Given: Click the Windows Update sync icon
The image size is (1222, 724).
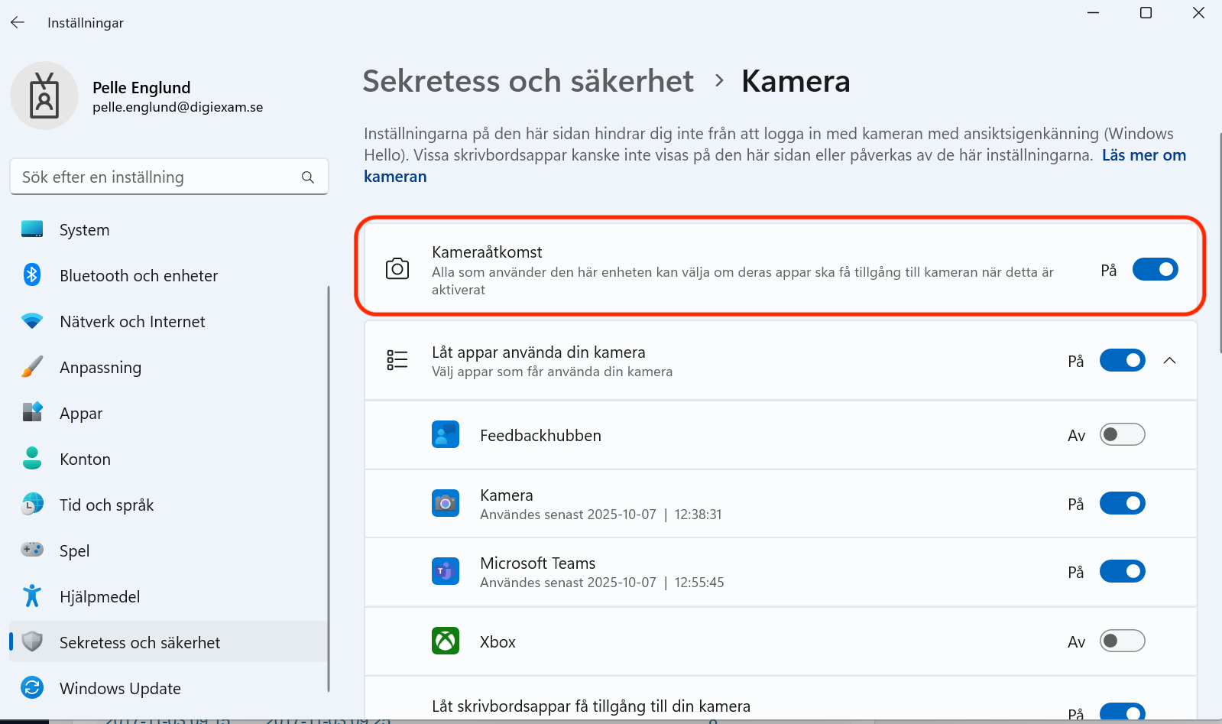Looking at the screenshot, I should tap(32, 688).
